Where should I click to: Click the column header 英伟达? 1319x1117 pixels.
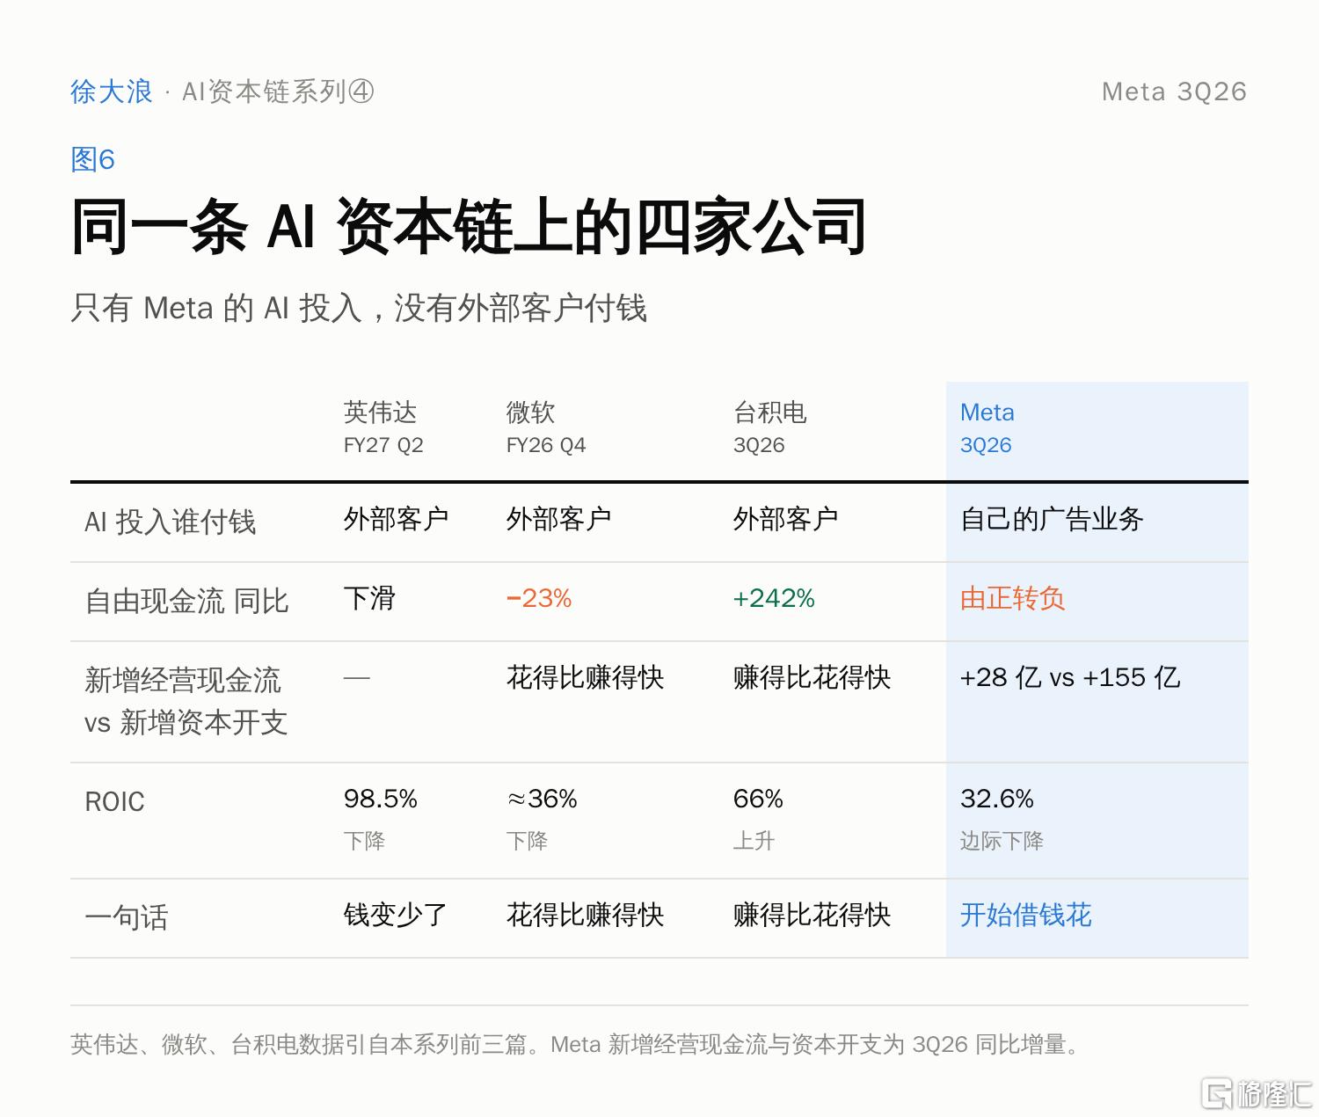click(x=380, y=412)
